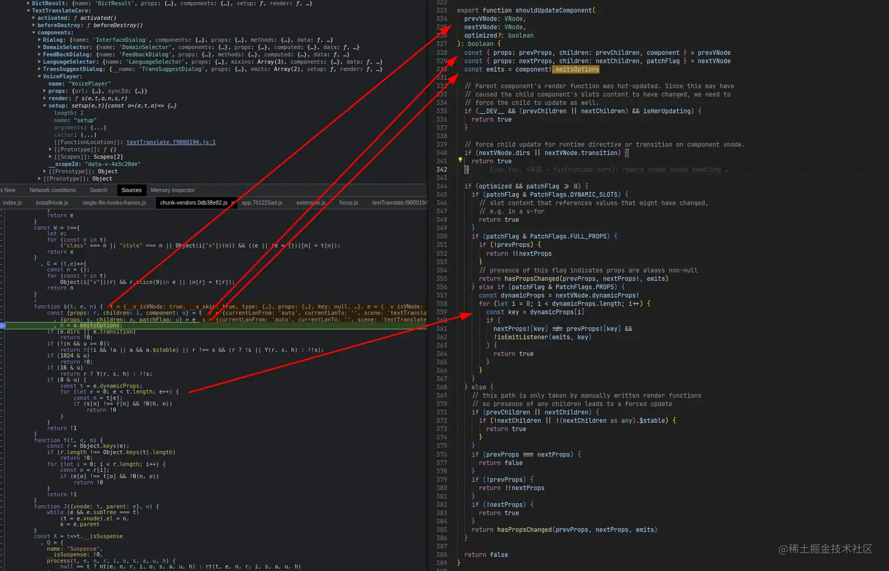Click the breakpoint marker on the emitsOptions line
This screenshot has height=571, width=889.
[x=2, y=325]
